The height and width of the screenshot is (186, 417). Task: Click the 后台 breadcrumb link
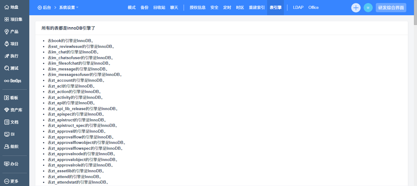pyautogui.click(x=47, y=8)
